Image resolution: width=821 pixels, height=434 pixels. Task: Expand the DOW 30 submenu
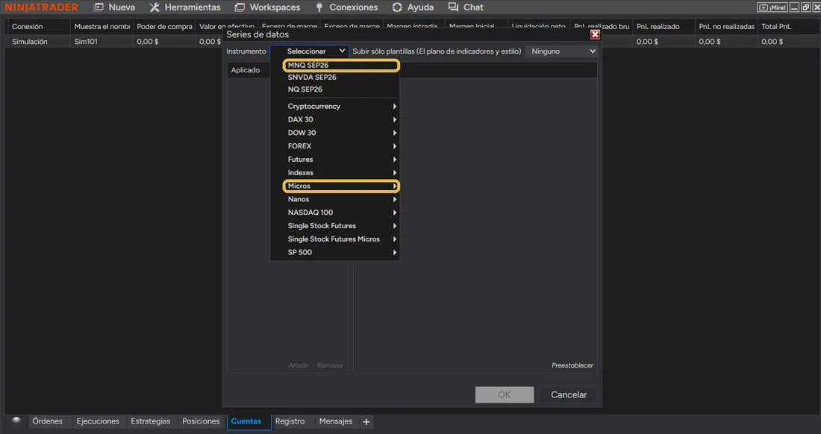tap(334, 133)
